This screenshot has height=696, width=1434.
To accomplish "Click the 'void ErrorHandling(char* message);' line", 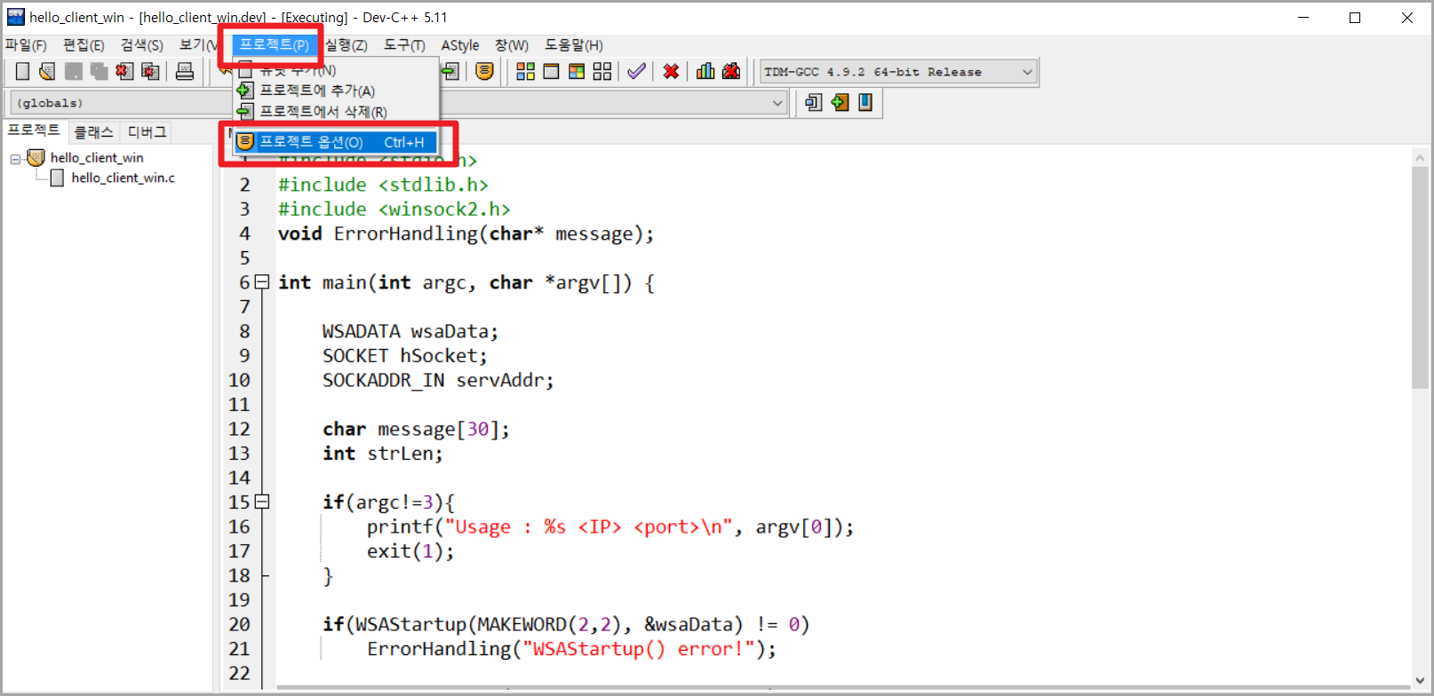I will pos(466,233).
